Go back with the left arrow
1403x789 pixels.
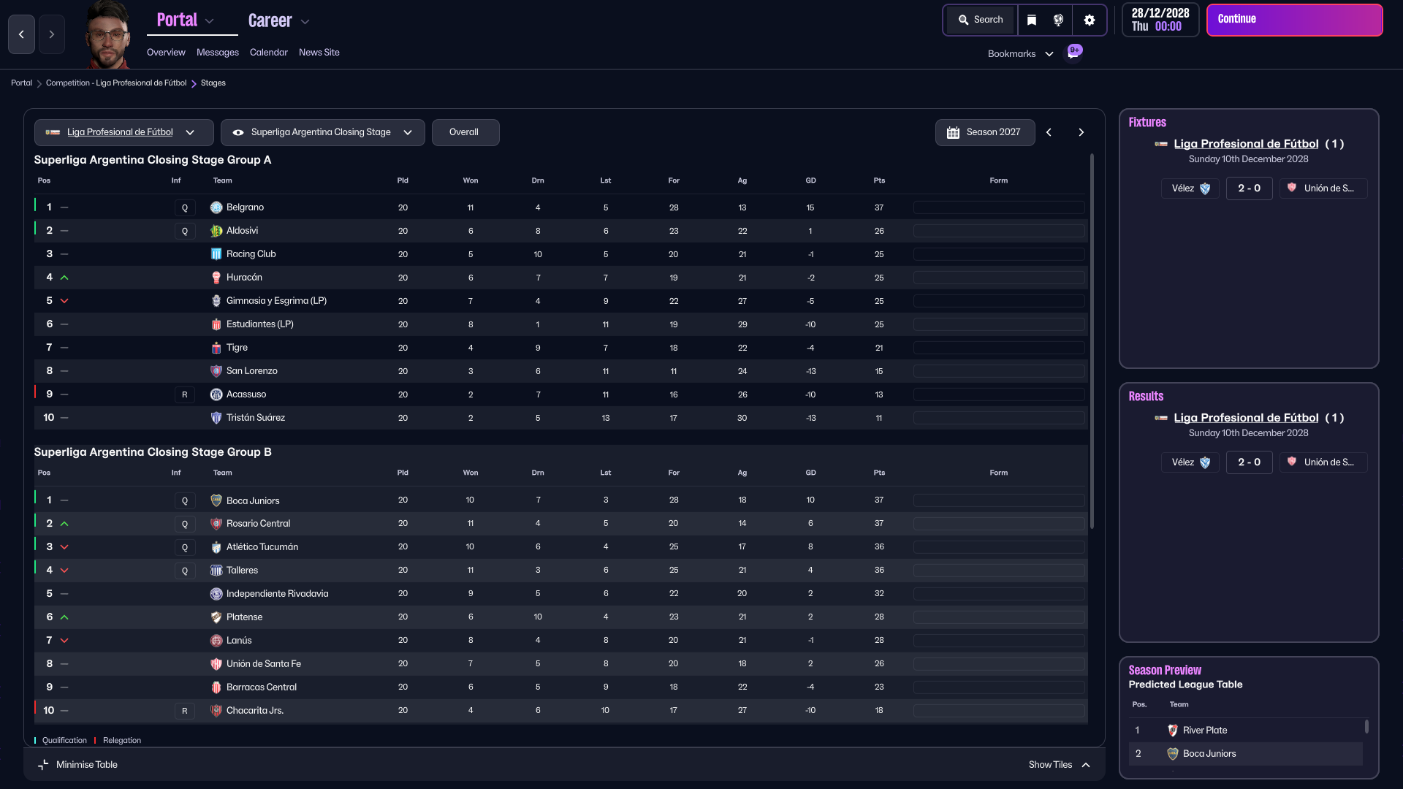21,34
